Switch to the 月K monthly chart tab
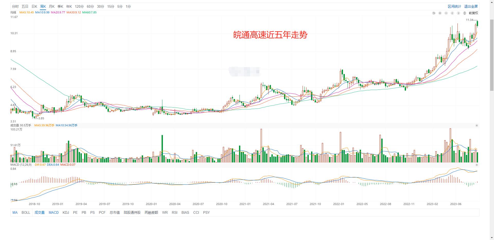 [51, 6]
